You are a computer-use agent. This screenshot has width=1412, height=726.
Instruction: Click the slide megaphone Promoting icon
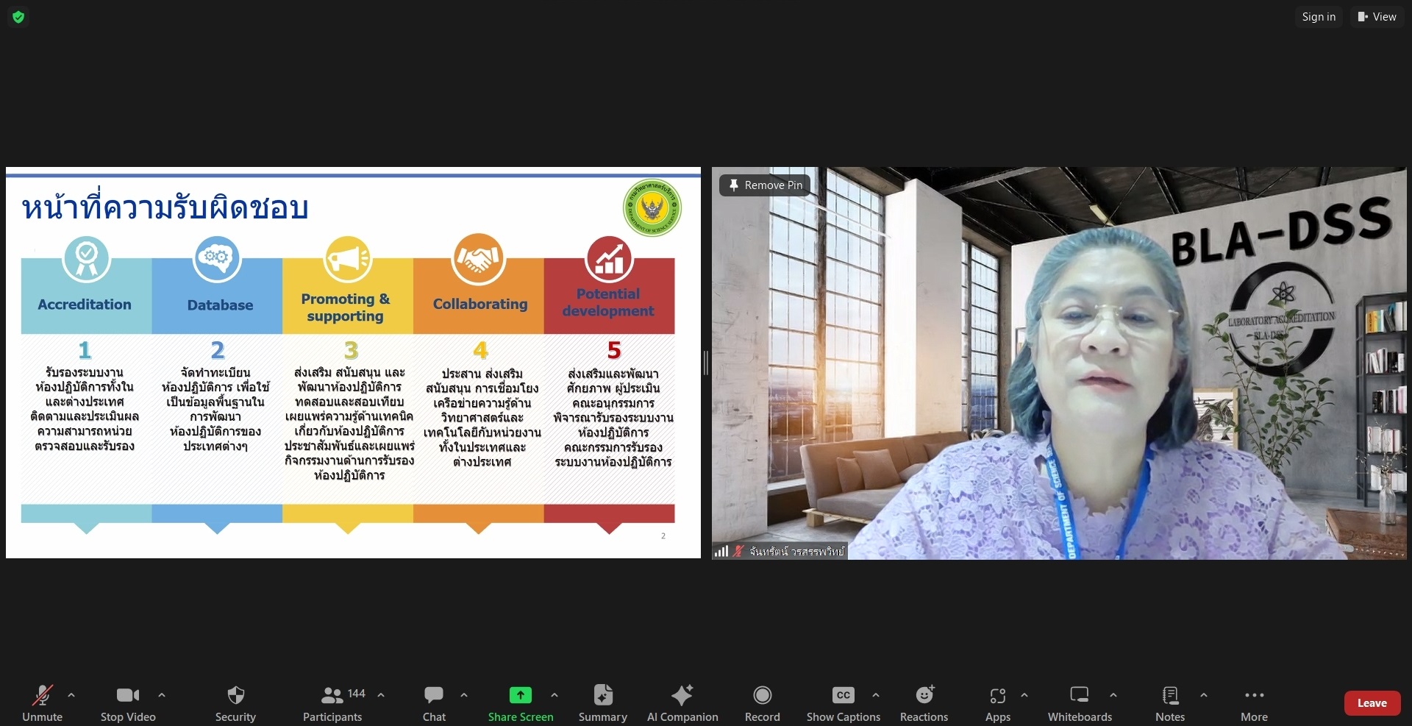(x=348, y=259)
